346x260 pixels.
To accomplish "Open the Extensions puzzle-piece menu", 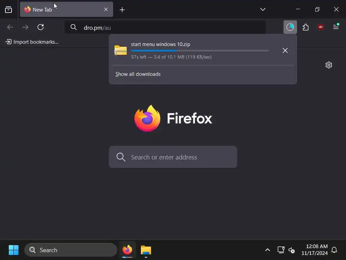I will (x=305, y=27).
